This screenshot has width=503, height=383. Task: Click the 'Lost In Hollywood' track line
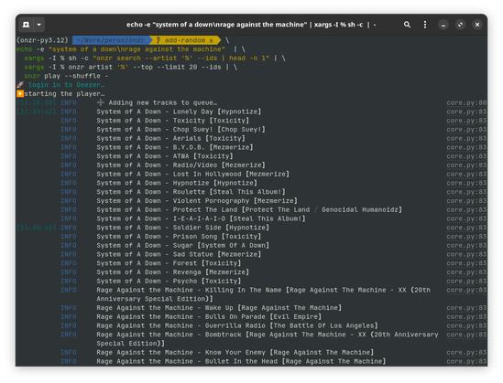(193, 174)
